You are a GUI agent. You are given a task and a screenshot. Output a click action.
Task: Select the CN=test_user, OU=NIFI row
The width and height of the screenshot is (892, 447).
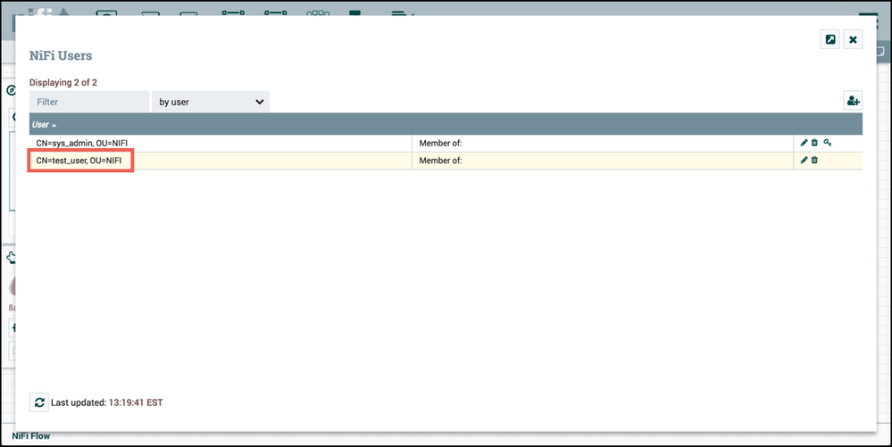click(x=446, y=161)
